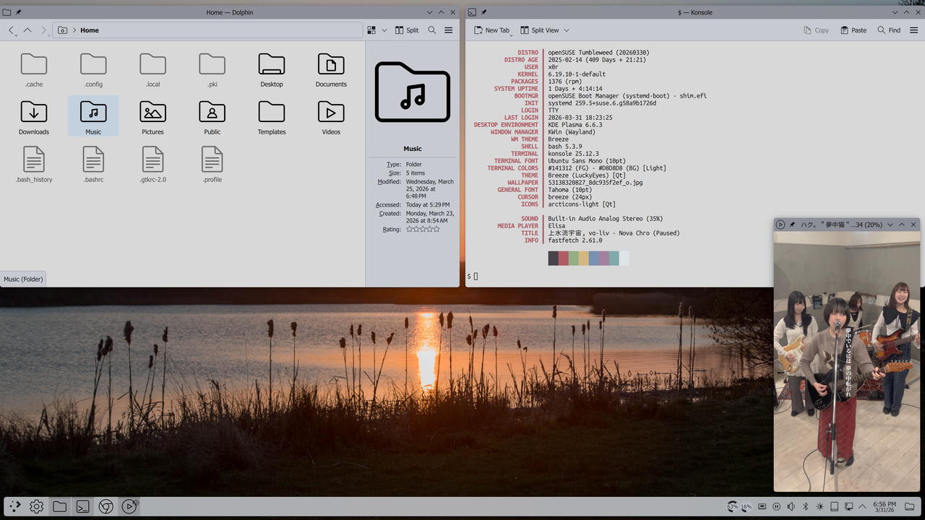Click the media player icon in task manager
925x520 pixels.
click(129, 507)
